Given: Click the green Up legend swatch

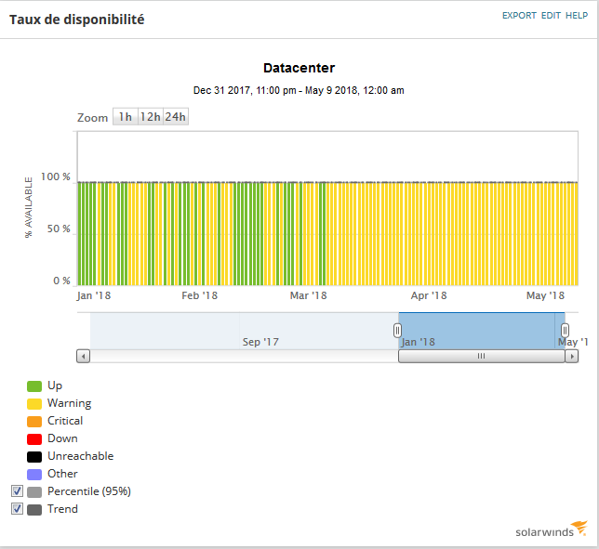Looking at the screenshot, I should coord(34,386).
